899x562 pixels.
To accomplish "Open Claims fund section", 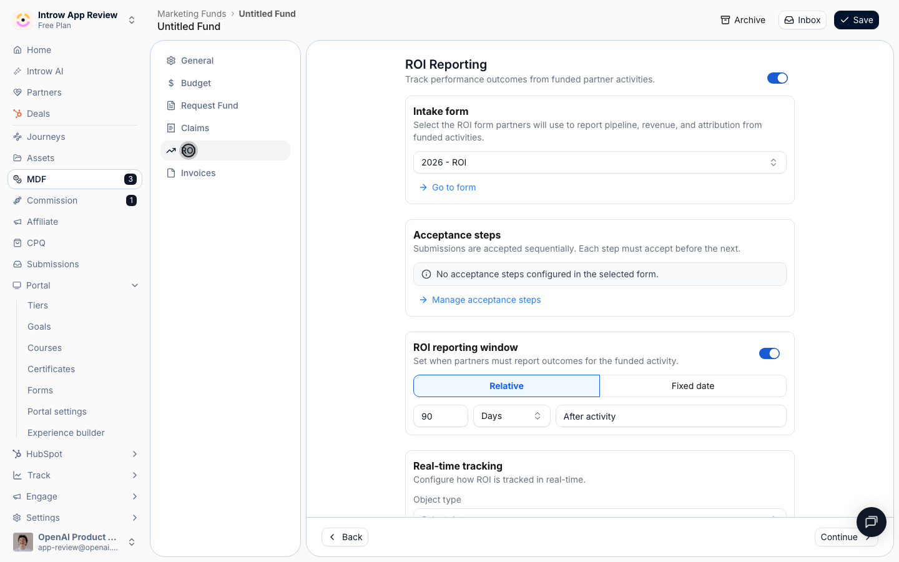I will pos(225,128).
